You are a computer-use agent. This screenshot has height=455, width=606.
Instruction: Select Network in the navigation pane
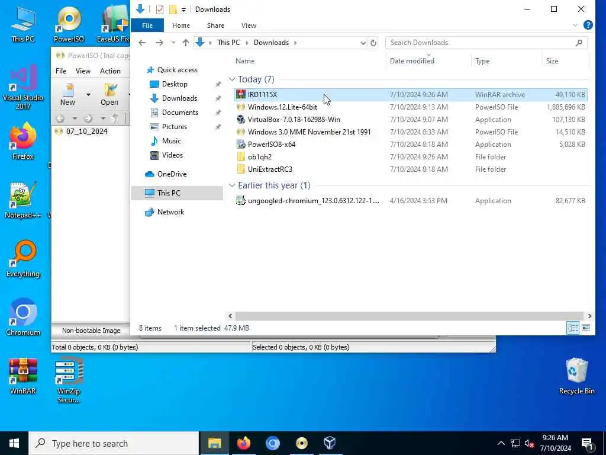click(170, 212)
